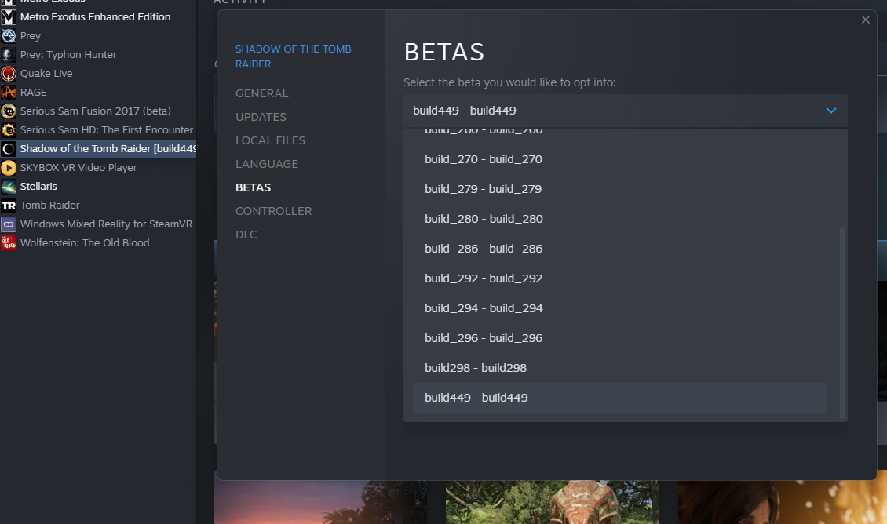Choose build298 from the beta list
The height and width of the screenshot is (524, 887).
[x=620, y=368]
